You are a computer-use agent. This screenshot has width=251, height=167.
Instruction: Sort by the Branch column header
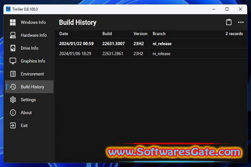pyautogui.click(x=159, y=34)
